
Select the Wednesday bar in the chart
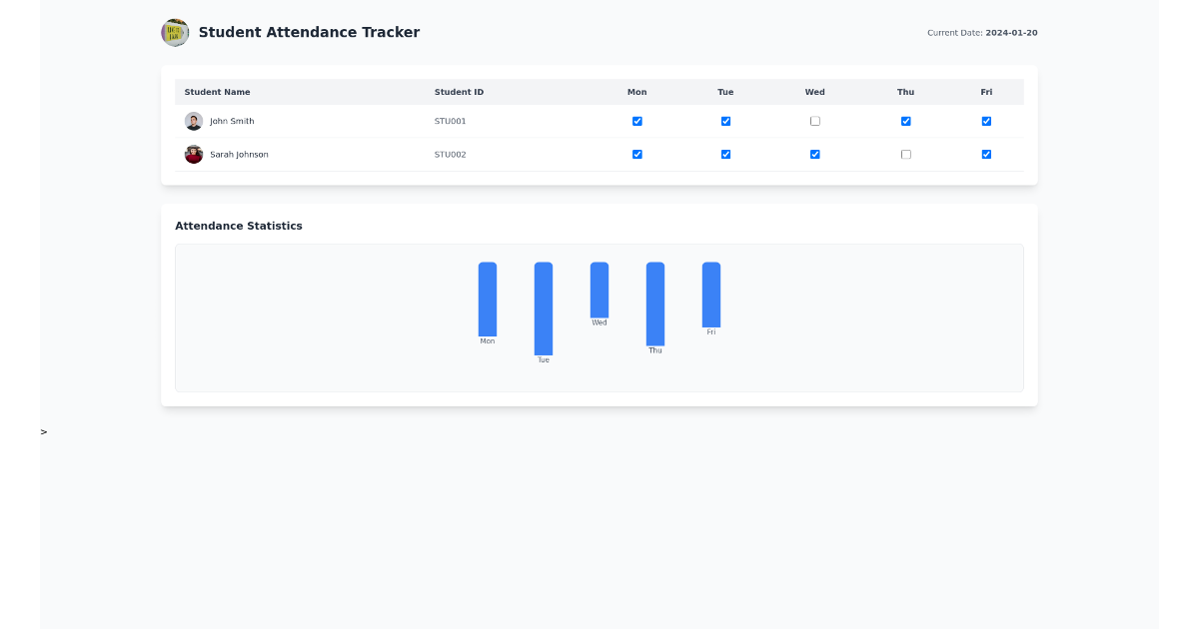[x=599, y=290]
